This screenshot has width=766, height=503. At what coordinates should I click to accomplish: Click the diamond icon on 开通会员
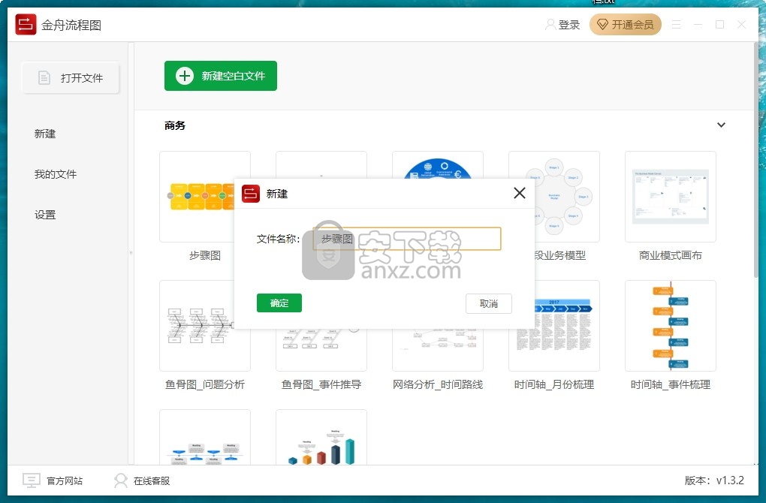tap(602, 25)
